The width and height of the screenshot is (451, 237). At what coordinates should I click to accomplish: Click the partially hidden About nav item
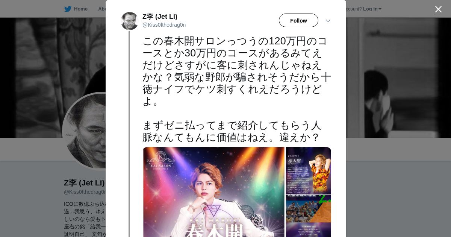pyautogui.click(x=102, y=9)
